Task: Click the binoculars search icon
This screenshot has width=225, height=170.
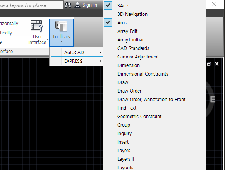Action: (68, 5)
